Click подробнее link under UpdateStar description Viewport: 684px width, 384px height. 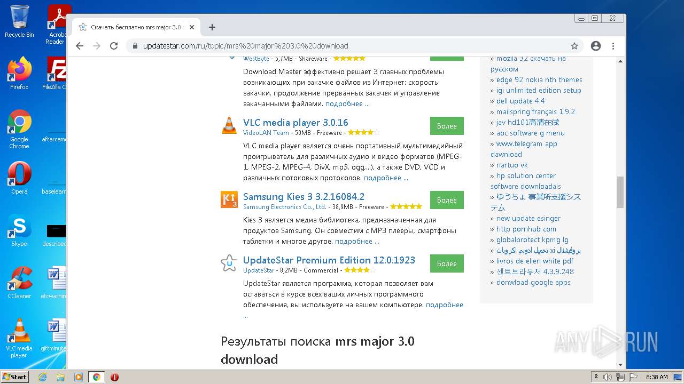pyautogui.click(x=445, y=305)
